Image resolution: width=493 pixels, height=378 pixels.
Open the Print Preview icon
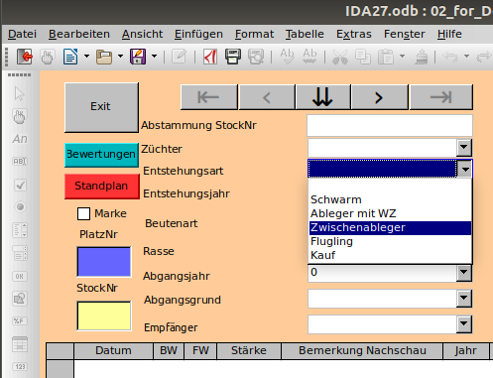click(256, 57)
